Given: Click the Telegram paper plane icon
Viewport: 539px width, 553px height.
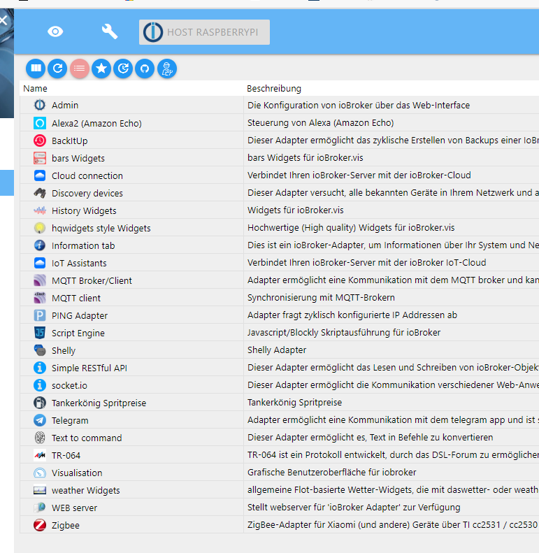Looking at the screenshot, I should coord(40,420).
